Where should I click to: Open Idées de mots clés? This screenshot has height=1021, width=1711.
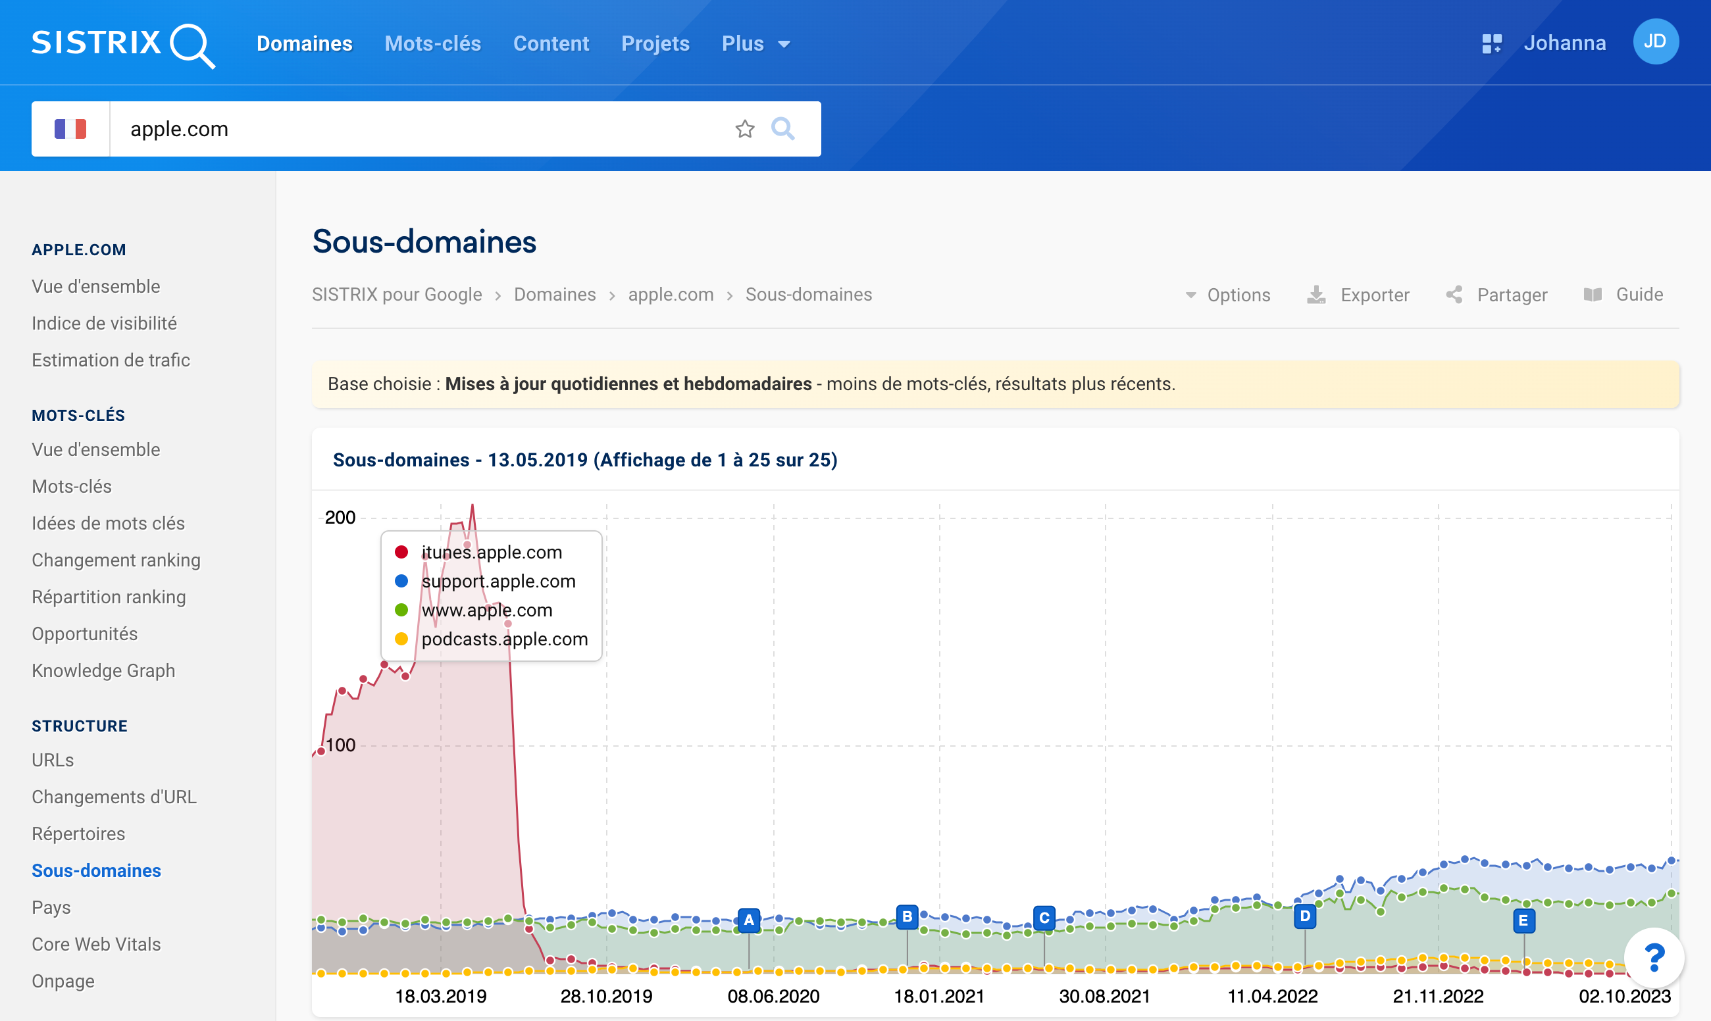pyautogui.click(x=108, y=523)
